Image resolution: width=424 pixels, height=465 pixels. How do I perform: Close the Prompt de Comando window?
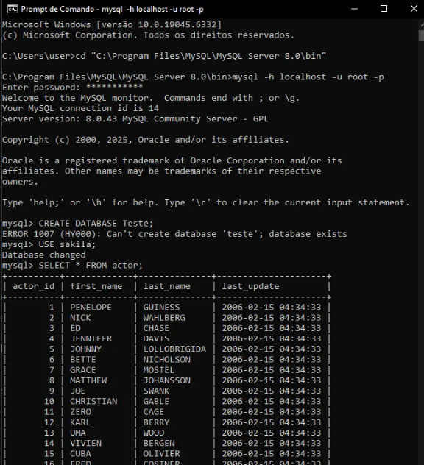[414, 9]
